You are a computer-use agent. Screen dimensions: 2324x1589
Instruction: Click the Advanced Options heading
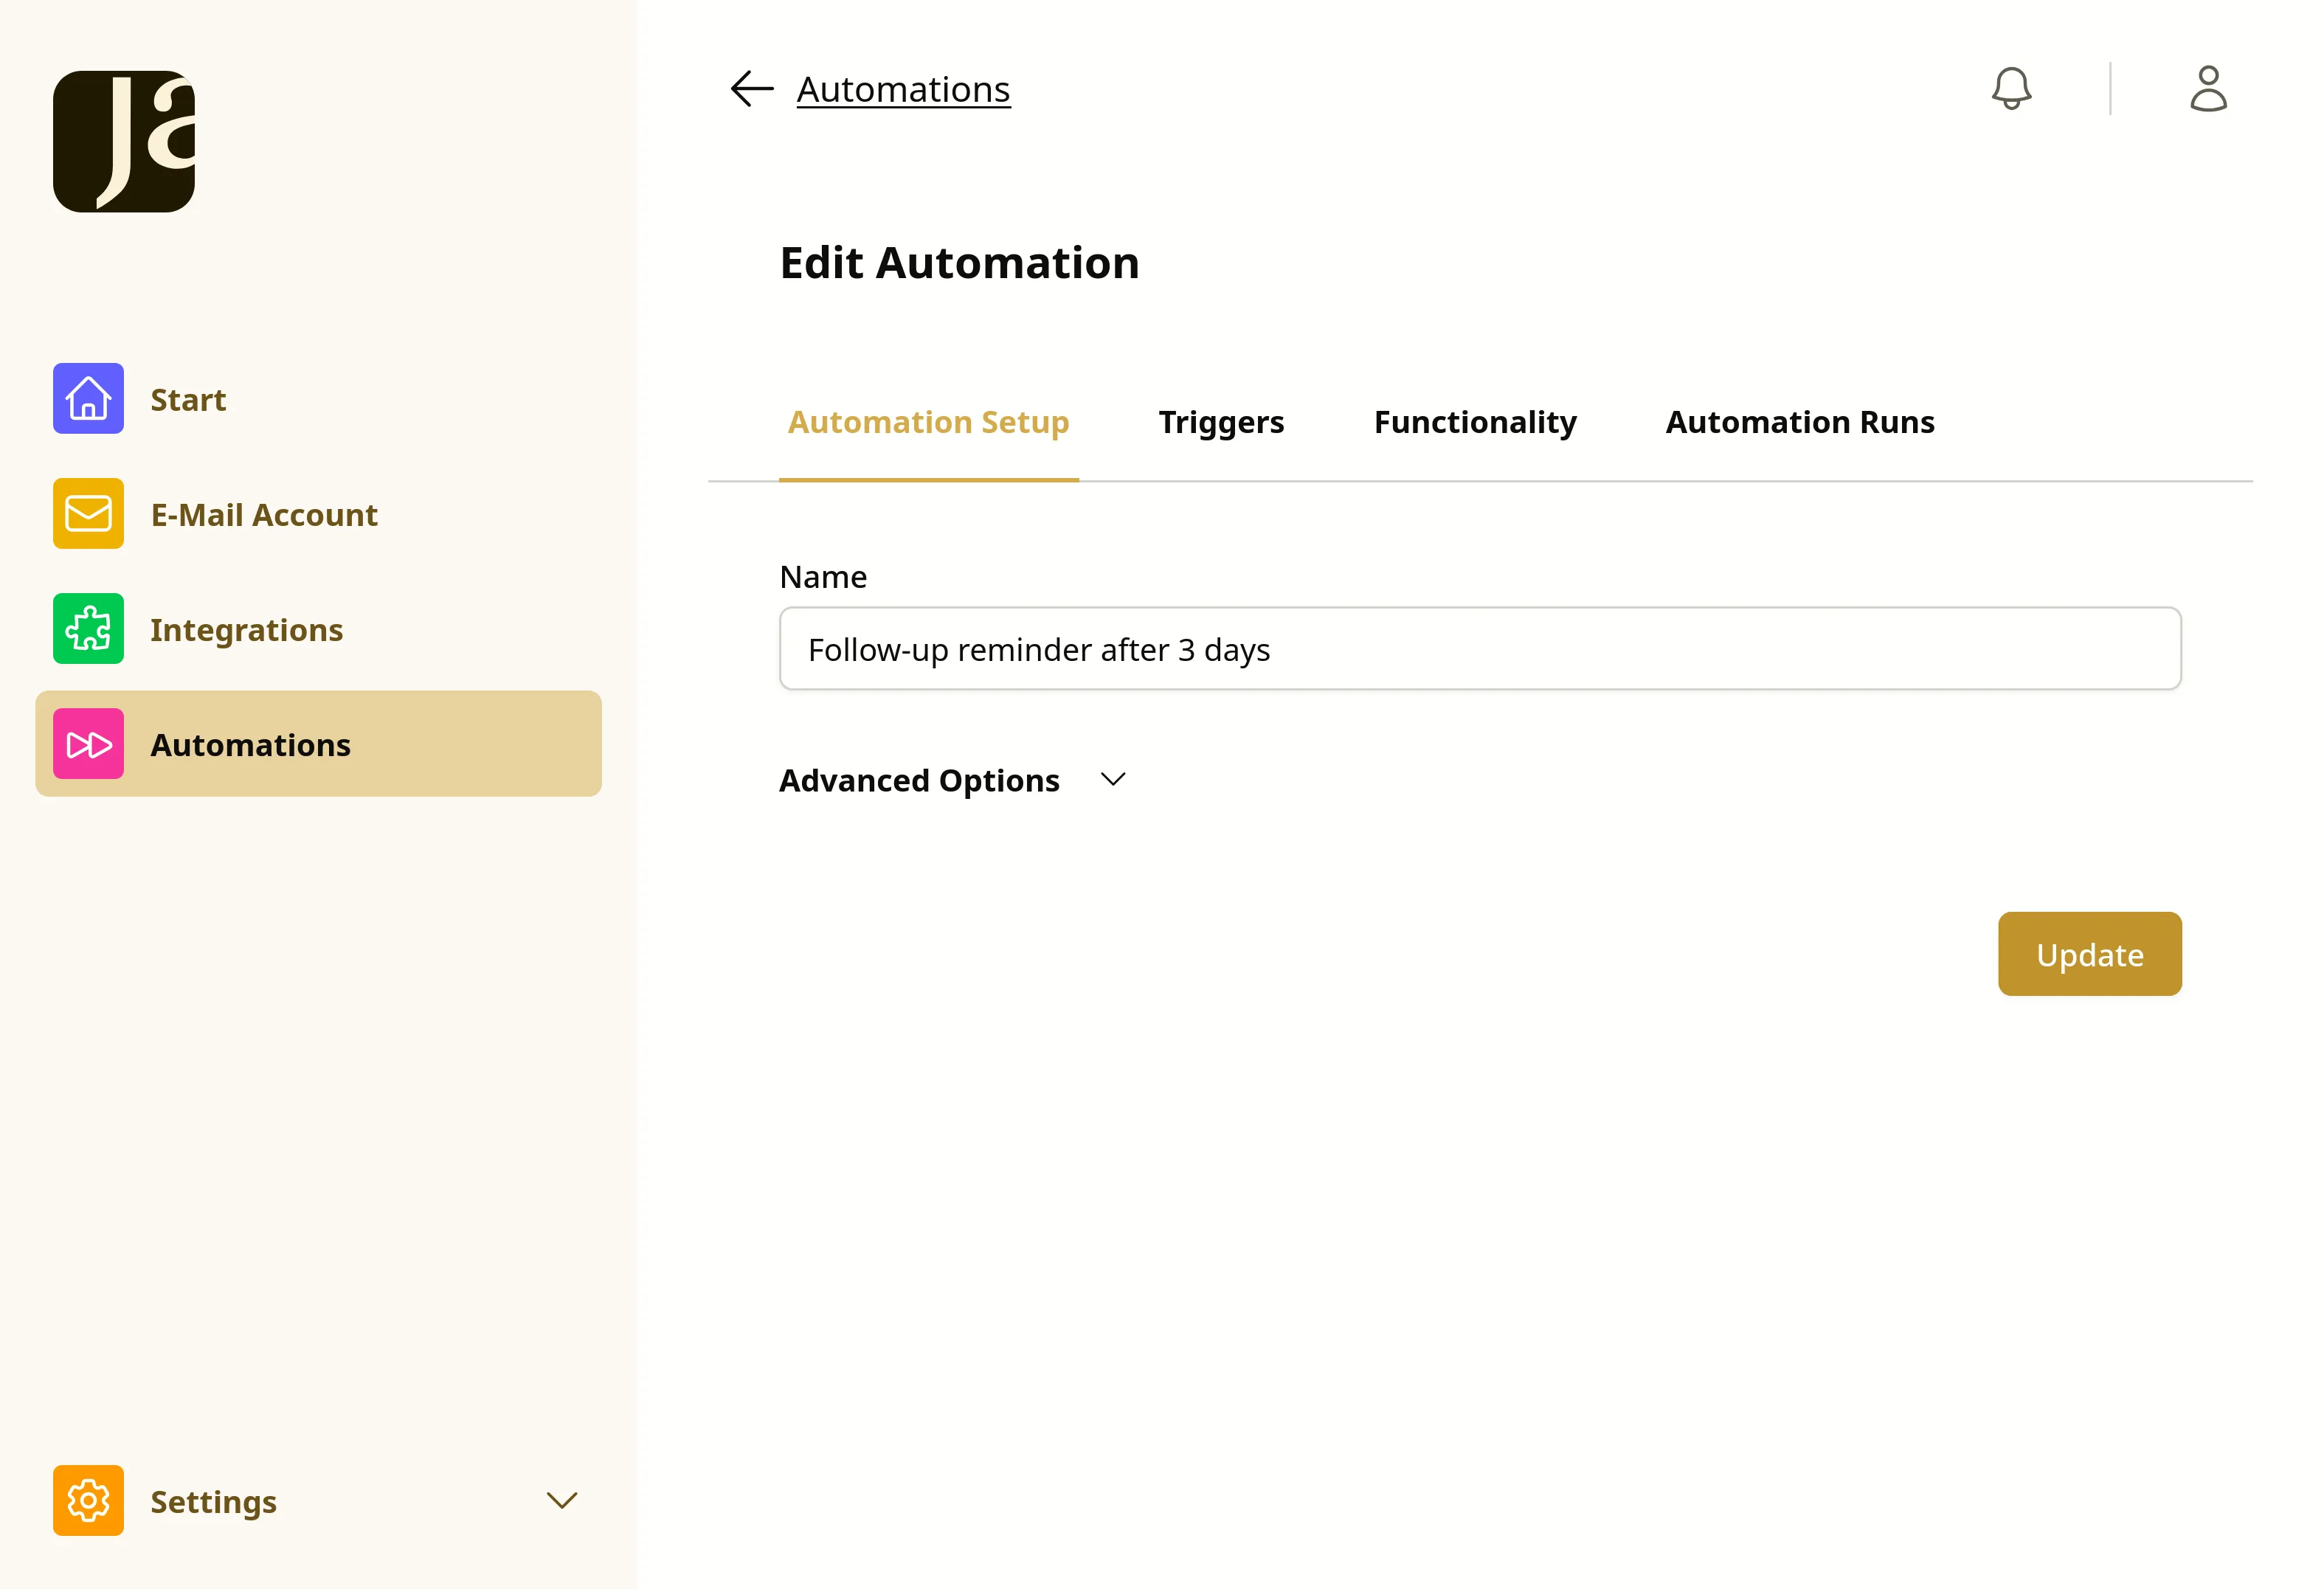click(919, 780)
